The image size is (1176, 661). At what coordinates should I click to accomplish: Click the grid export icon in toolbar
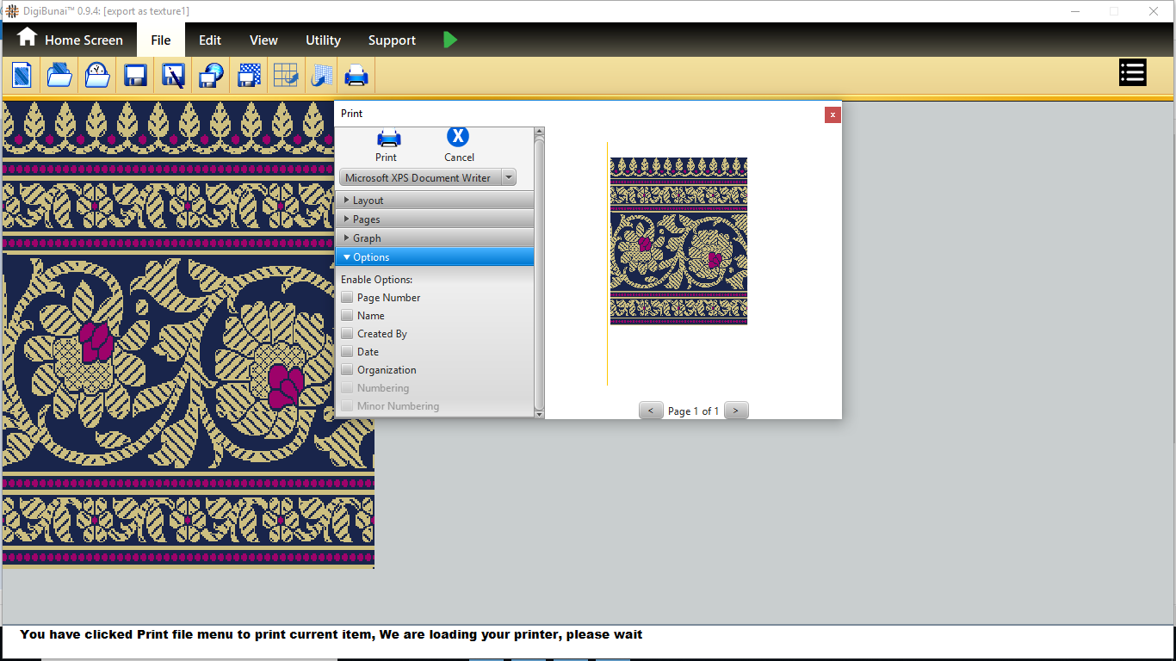coord(286,76)
